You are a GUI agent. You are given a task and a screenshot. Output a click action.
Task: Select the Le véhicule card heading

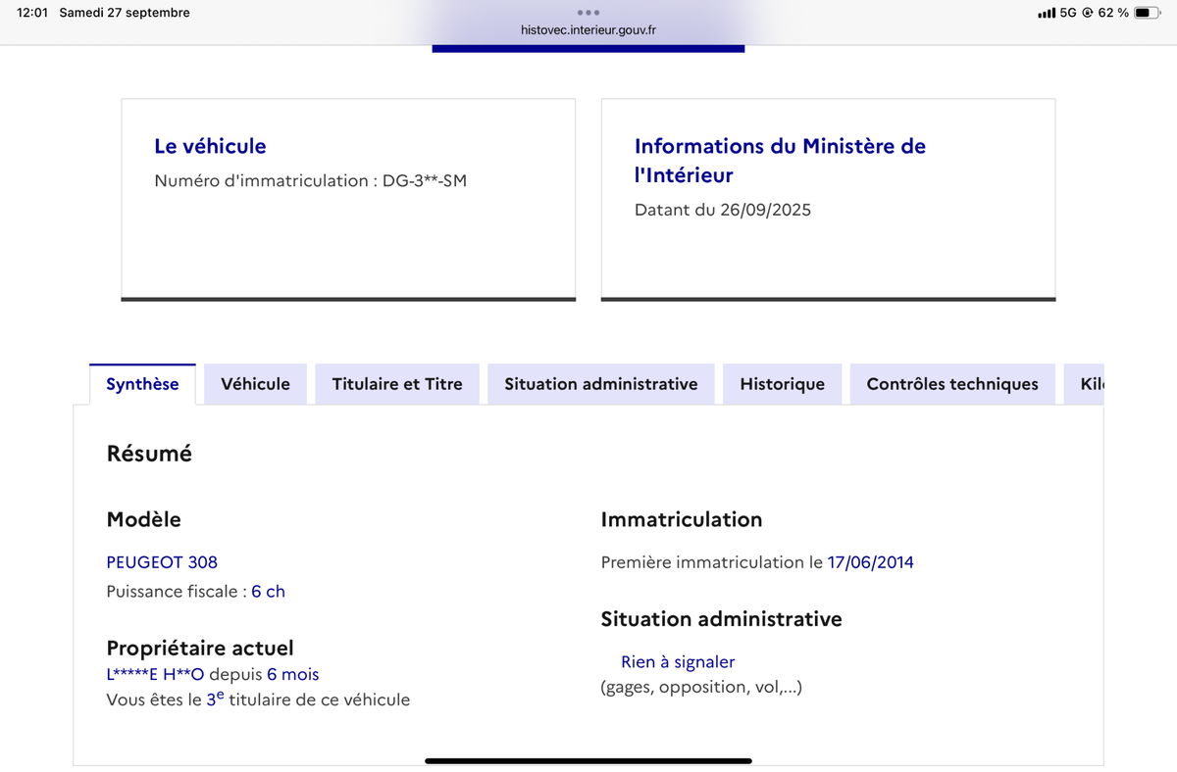click(210, 146)
